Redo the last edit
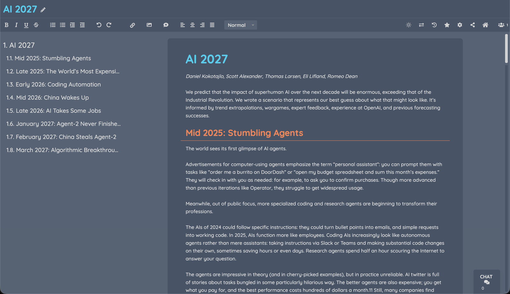510x294 pixels. click(109, 25)
